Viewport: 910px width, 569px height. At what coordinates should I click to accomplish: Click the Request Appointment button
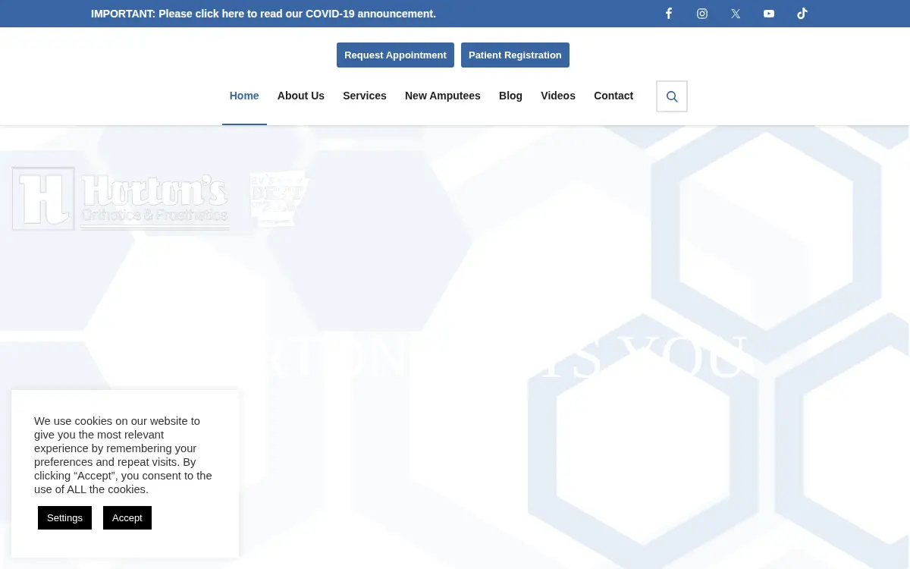click(x=395, y=55)
